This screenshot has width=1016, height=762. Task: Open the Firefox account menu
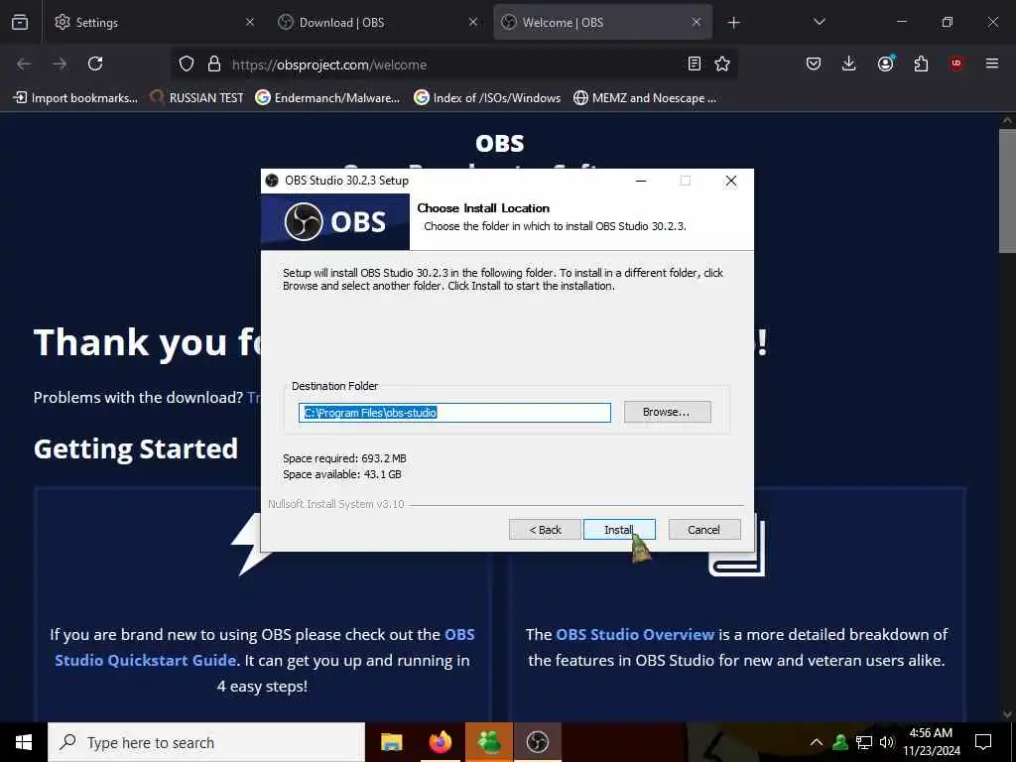click(885, 63)
